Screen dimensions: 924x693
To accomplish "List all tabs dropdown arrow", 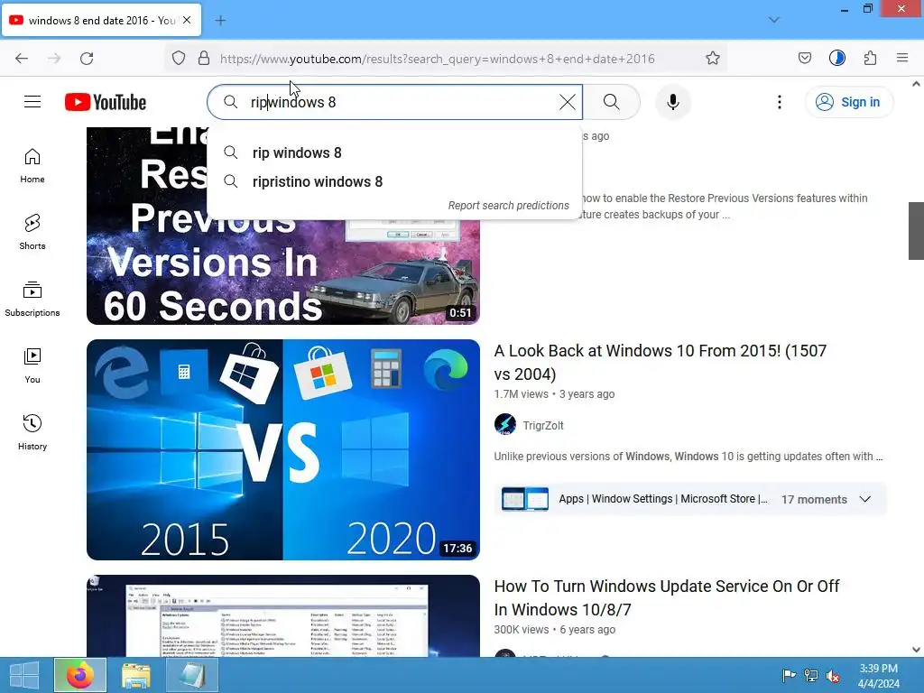I will (x=773, y=20).
